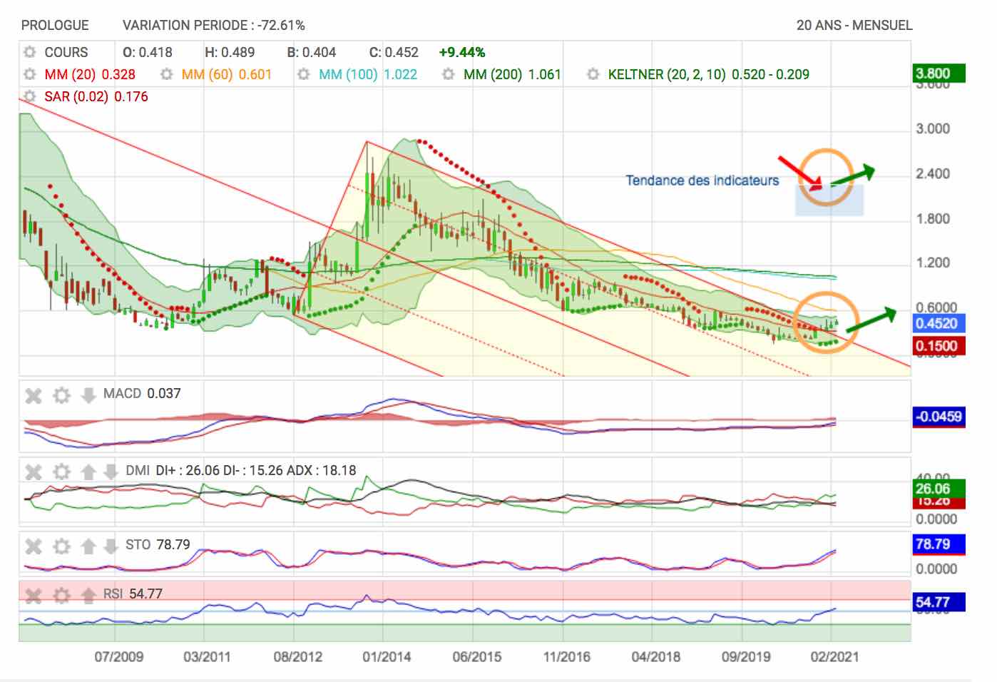This screenshot has width=997, height=682.
Task: Click the 54.77 RSI value tag
Action: coord(939,602)
